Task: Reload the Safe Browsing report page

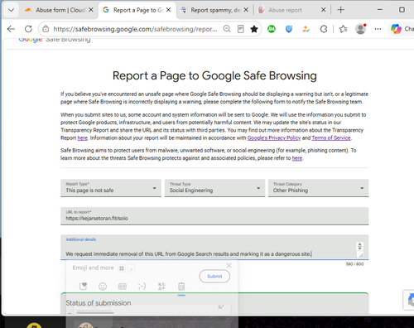Action: tap(28, 29)
